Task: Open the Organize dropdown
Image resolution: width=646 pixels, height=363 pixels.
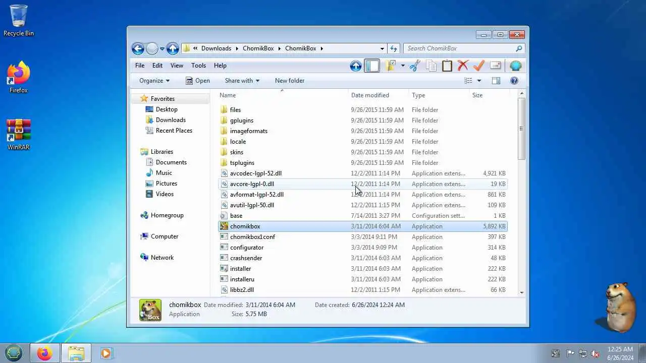Action: pos(154,81)
